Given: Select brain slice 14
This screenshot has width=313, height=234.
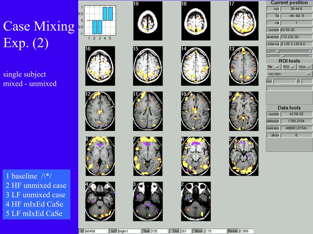Looking at the screenshot, I should 196,66.
